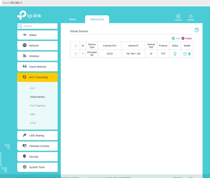
Task: Click the Delete minus icon
Action: (183, 38)
